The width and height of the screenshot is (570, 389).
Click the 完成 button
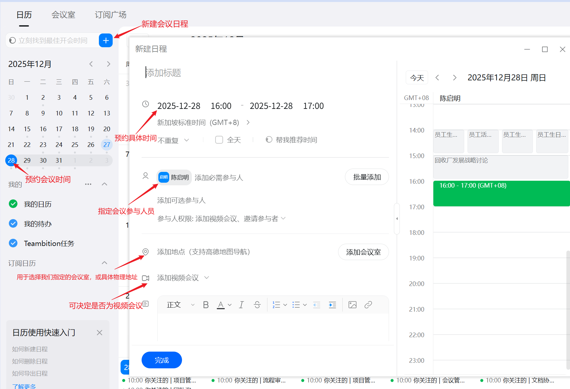162,360
